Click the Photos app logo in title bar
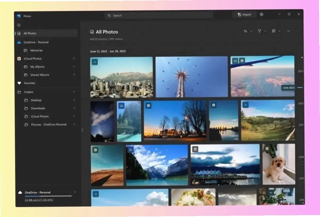 (19, 16)
